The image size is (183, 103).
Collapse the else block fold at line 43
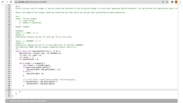coord(11,72)
